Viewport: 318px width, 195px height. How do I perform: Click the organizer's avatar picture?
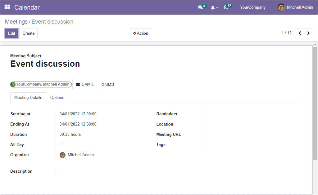tap(63, 155)
